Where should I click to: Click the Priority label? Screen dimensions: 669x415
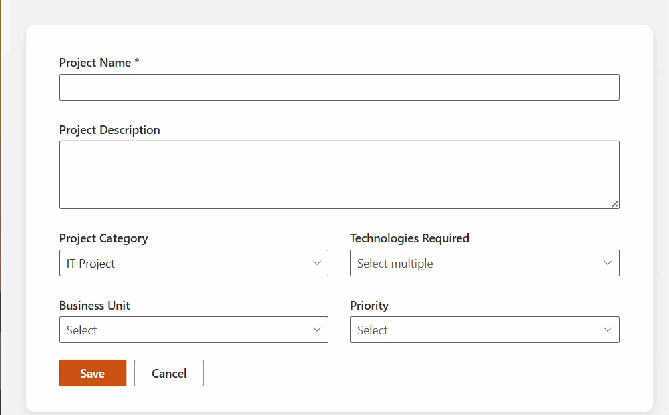point(369,306)
